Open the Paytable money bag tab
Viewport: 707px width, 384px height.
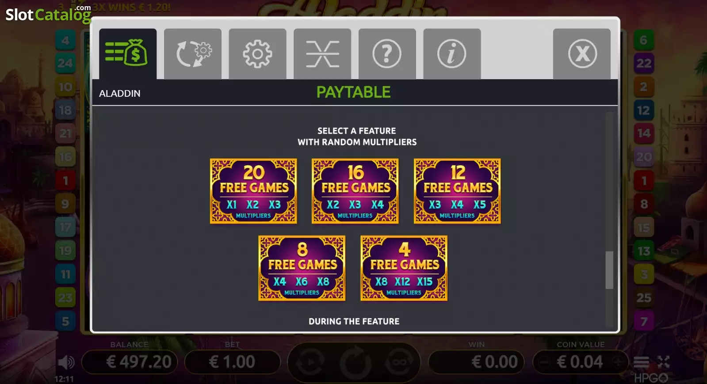tap(127, 54)
